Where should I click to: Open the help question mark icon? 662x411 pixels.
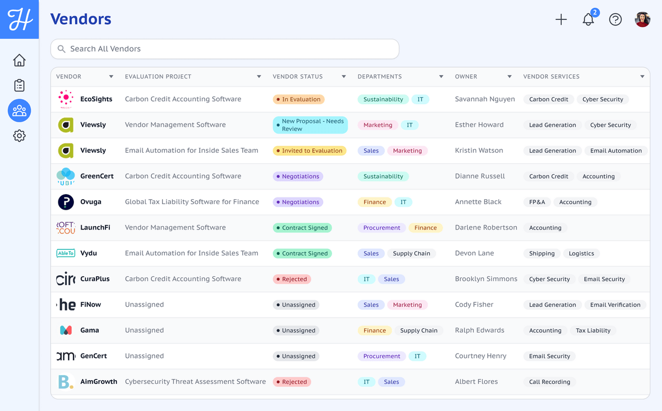point(615,20)
